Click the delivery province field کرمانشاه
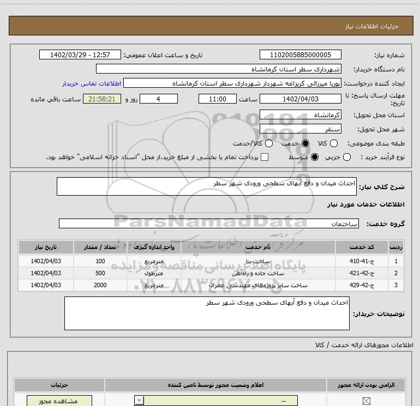Viewport: 420px width, 406px height. pyautogui.click(x=300, y=115)
